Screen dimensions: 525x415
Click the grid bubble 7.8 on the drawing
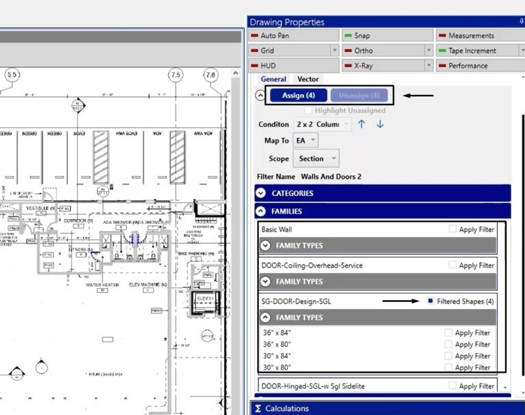[211, 75]
